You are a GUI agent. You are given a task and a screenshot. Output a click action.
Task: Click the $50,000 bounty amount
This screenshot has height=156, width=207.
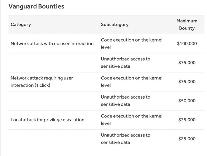click(x=187, y=101)
